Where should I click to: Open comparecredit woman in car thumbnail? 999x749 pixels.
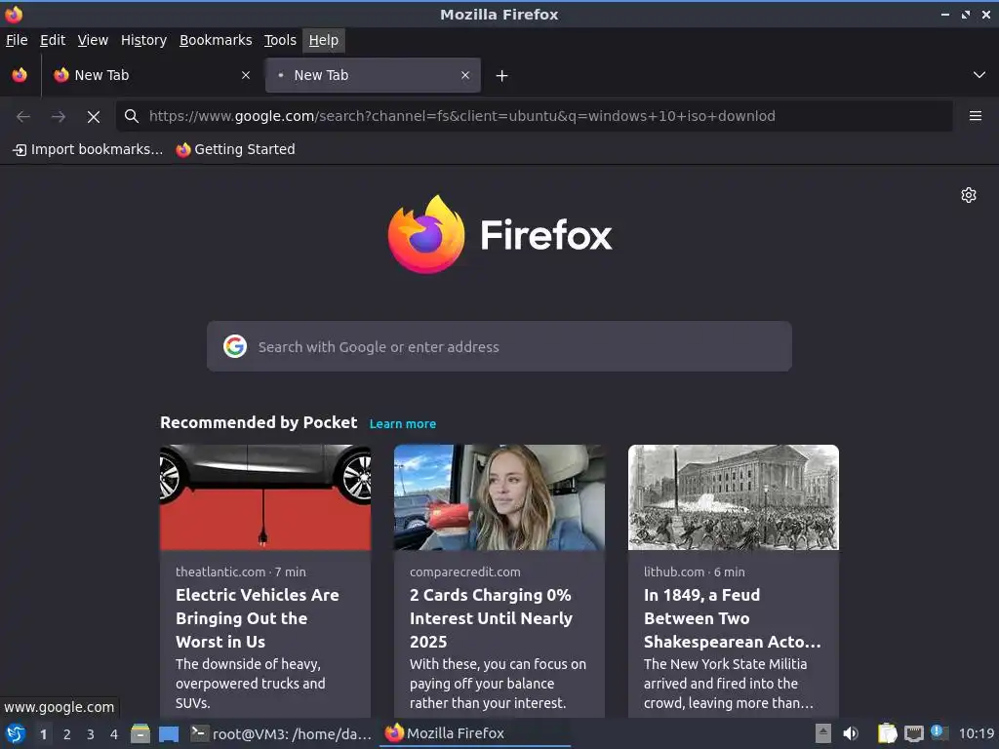[x=499, y=497]
